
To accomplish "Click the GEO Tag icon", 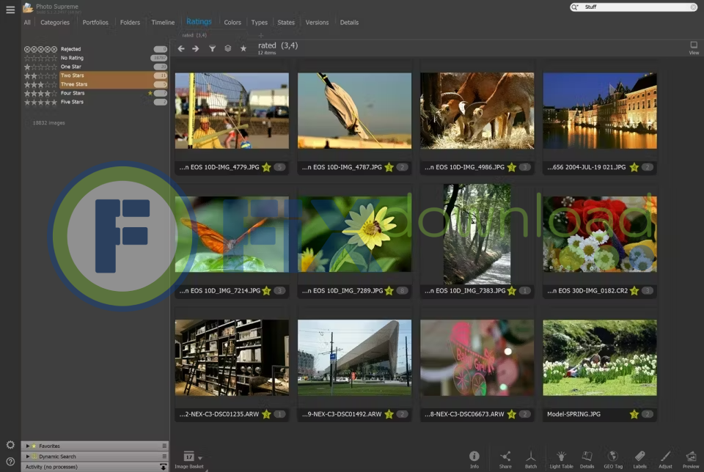I will click(x=613, y=457).
